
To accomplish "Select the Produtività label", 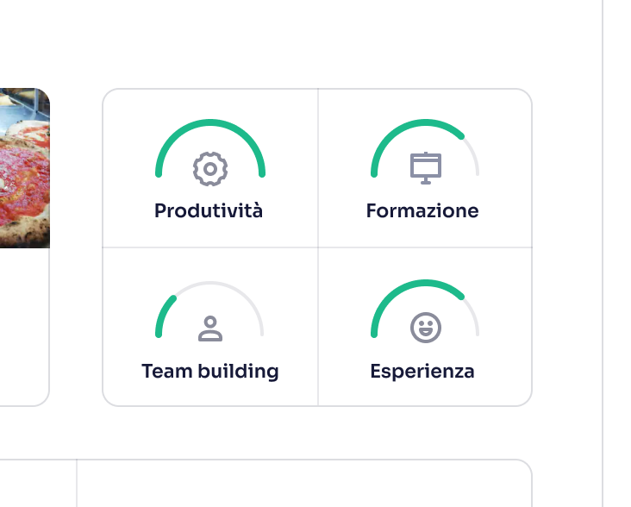I will (x=209, y=210).
